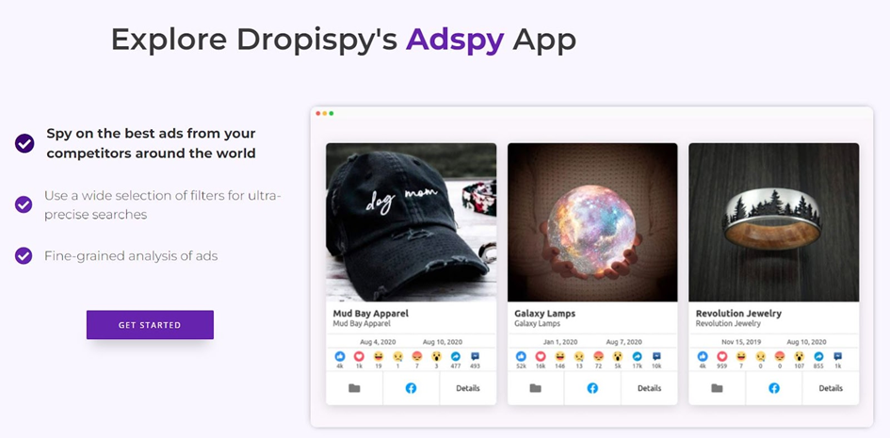Image resolution: width=890 pixels, height=438 pixels.
Task: View Details for Galaxy Lamps ad
Action: pyautogui.click(x=649, y=388)
